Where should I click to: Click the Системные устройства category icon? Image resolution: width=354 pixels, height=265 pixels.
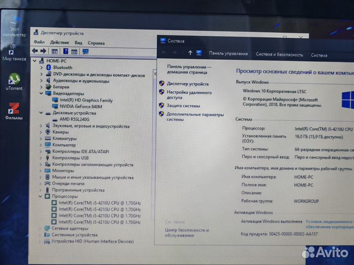(47, 235)
